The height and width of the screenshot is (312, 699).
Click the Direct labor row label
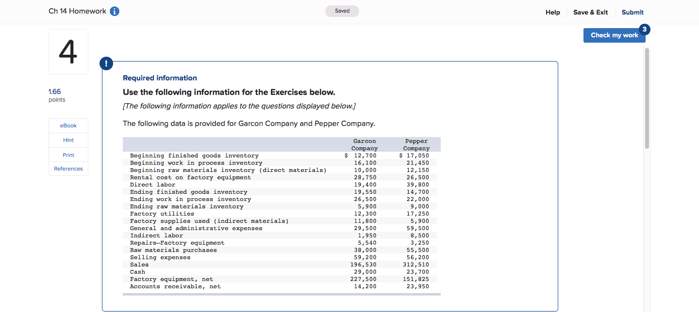[152, 185]
